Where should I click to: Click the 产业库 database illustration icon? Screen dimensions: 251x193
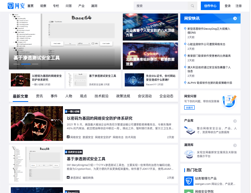point(190,130)
